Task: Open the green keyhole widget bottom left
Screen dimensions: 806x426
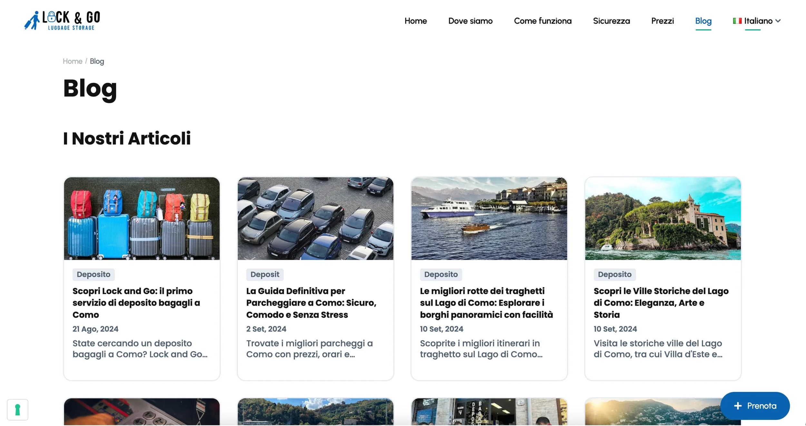Action: (17, 410)
